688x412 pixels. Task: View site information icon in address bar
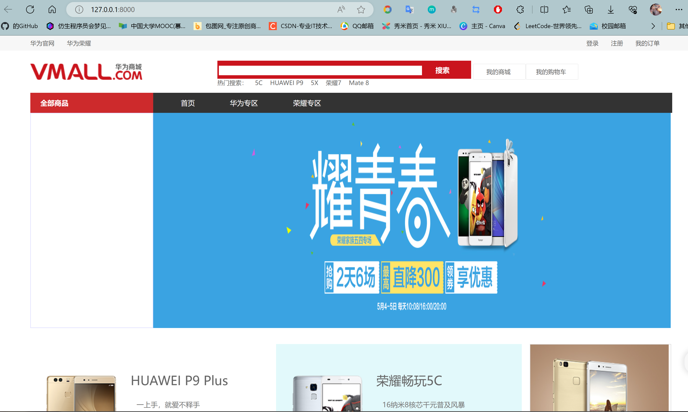(79, 10)
